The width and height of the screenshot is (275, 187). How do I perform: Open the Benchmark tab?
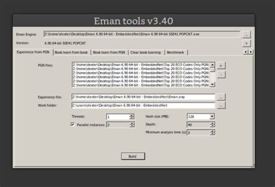click(x=175, y=53)
